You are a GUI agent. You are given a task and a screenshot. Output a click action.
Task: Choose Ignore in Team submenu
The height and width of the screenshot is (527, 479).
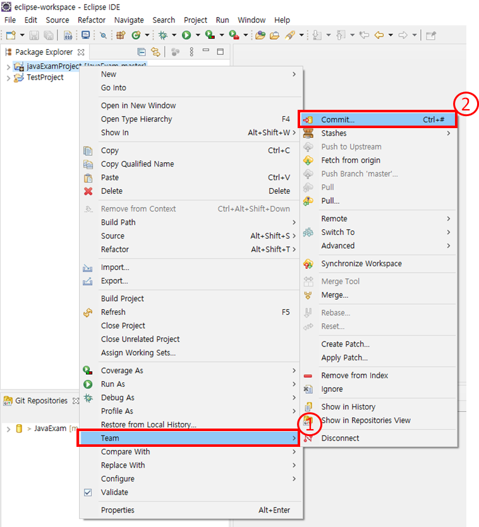point(379,389)
